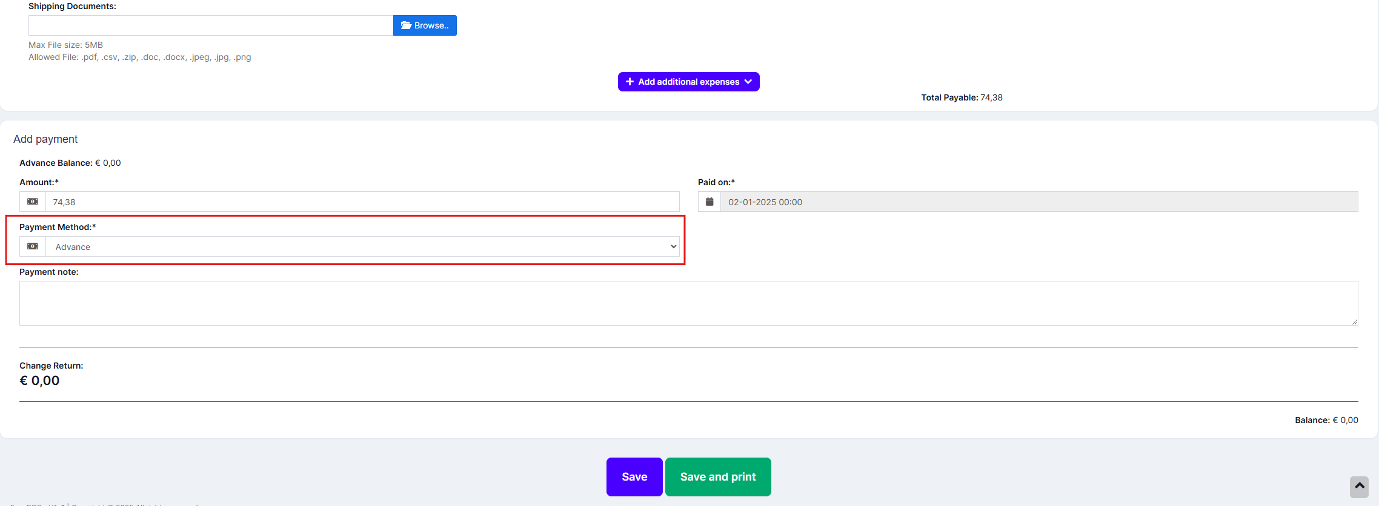
Task: Click the Save and print button
Action: 717,477
